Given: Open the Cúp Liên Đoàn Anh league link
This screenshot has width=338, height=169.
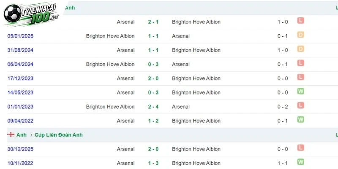Looking at the screenshot, I should click(x=59, y=135).
